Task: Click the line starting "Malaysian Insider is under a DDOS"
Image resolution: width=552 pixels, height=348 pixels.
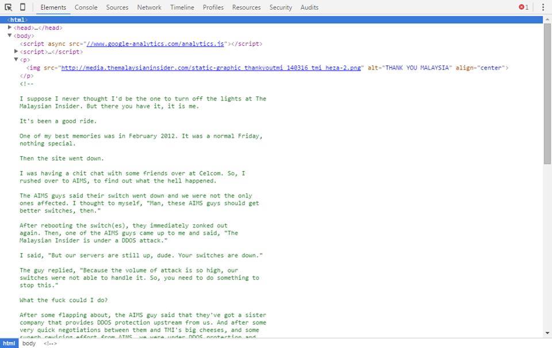Action: tap(94, 241)
